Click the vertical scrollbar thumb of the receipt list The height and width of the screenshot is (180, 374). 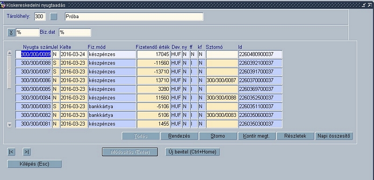(9, 72)
